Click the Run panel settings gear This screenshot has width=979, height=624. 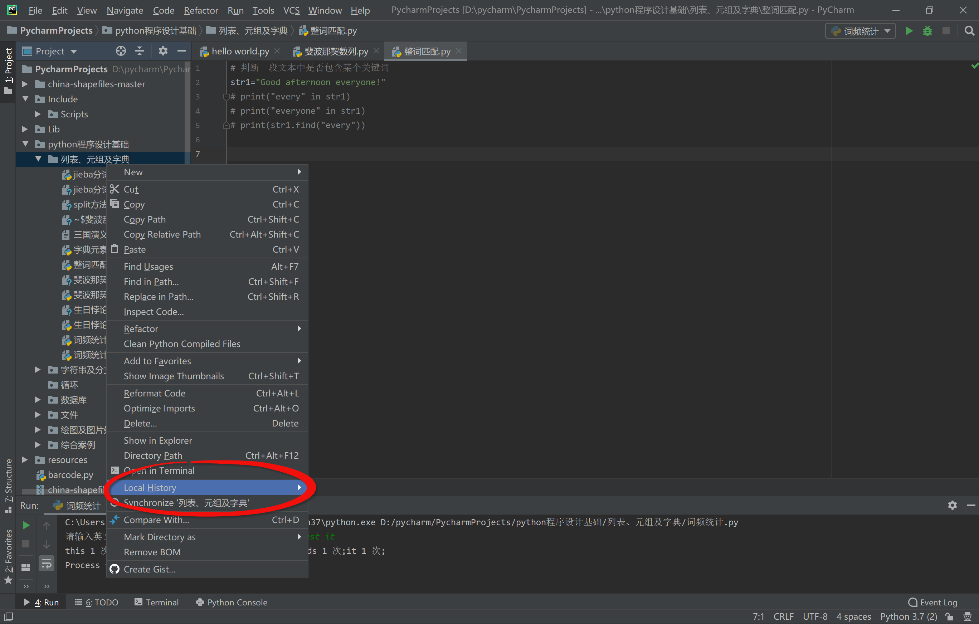952,505
